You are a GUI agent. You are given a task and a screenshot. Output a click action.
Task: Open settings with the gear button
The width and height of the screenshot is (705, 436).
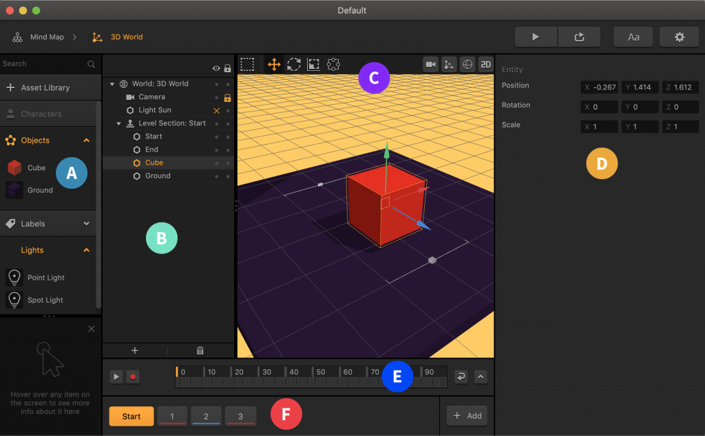click(x=679, y=37)
